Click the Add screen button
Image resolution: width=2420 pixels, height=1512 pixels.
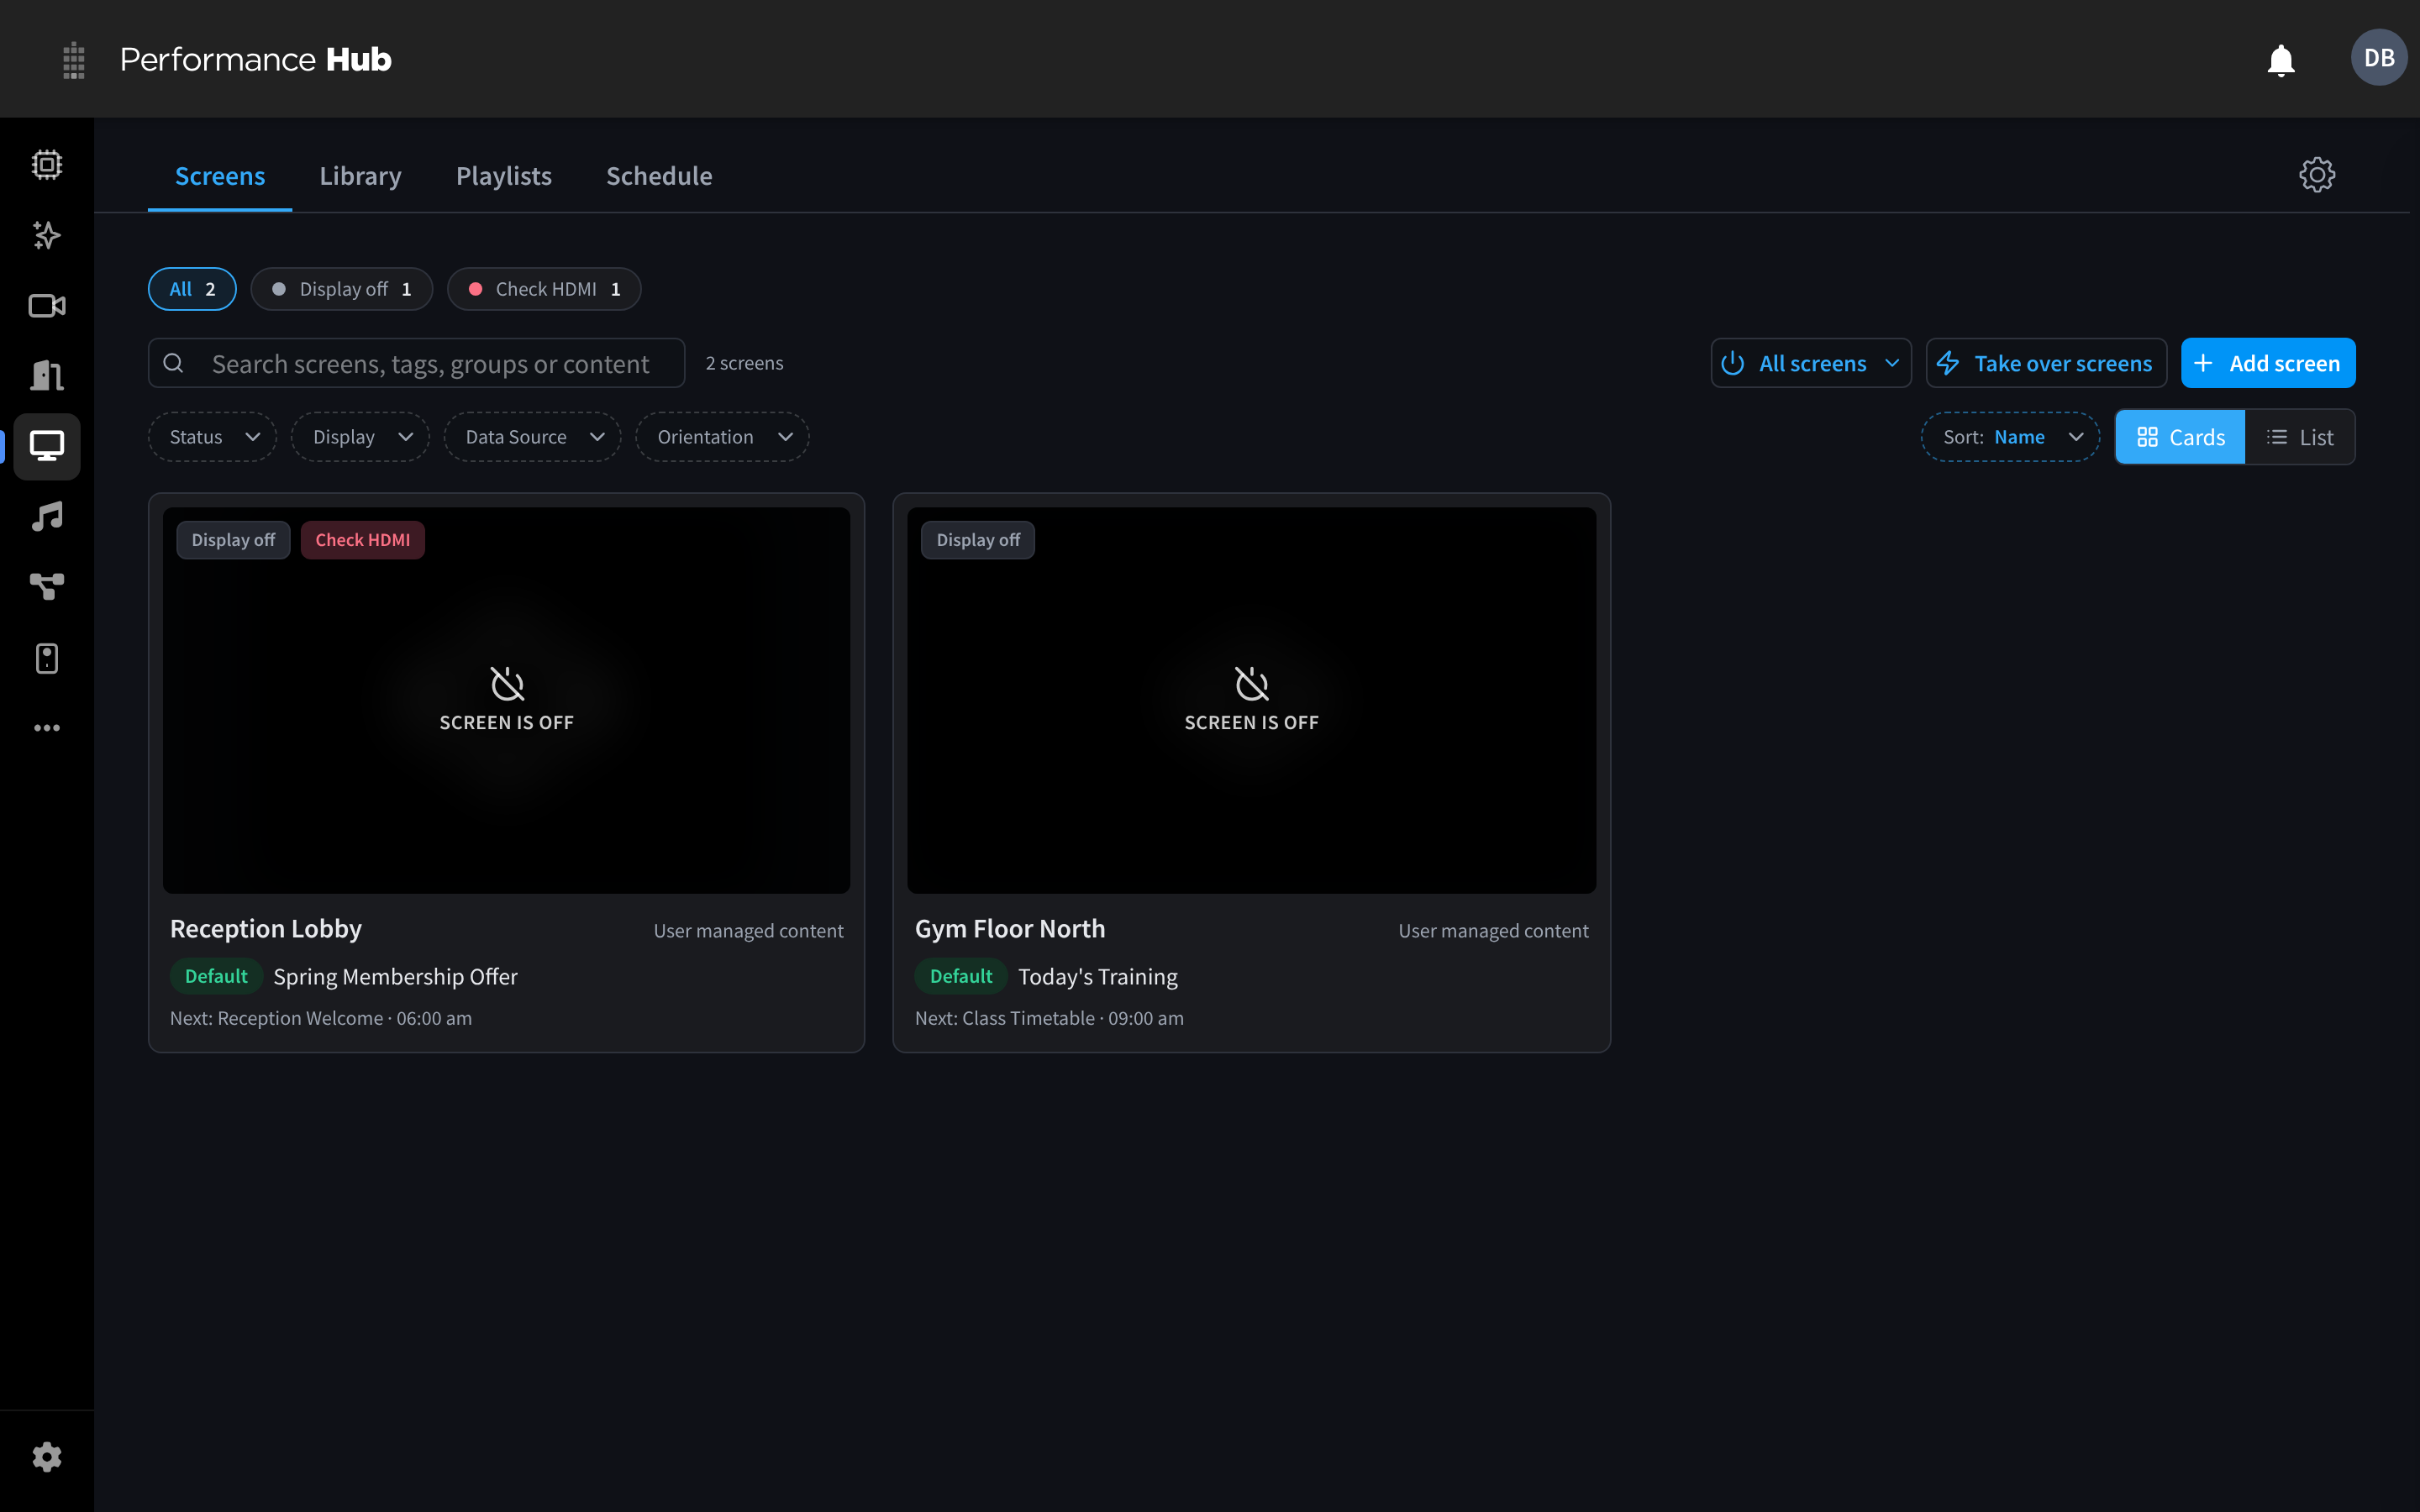pyautogui.click(x=2268, y=363)
